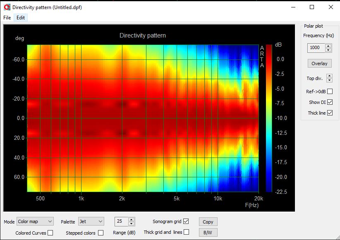The width and height of the screenshot is (340, 240).
Task: Click the '20k' frequency axis label
Action: pos(259,198)
